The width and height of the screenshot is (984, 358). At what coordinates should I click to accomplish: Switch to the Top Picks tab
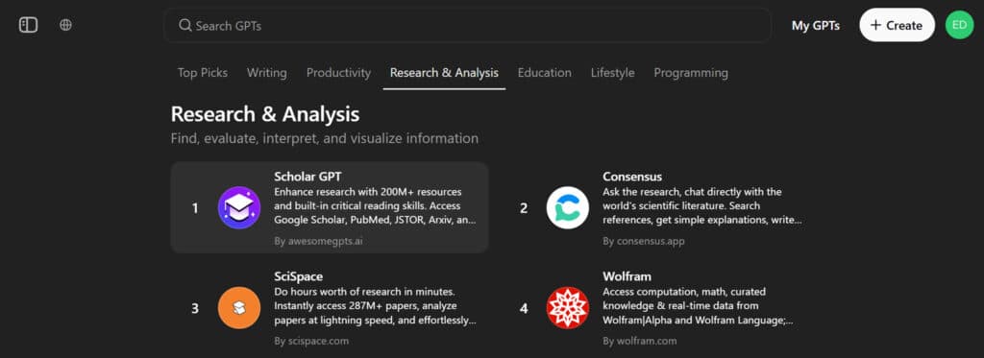click(203, 73)
